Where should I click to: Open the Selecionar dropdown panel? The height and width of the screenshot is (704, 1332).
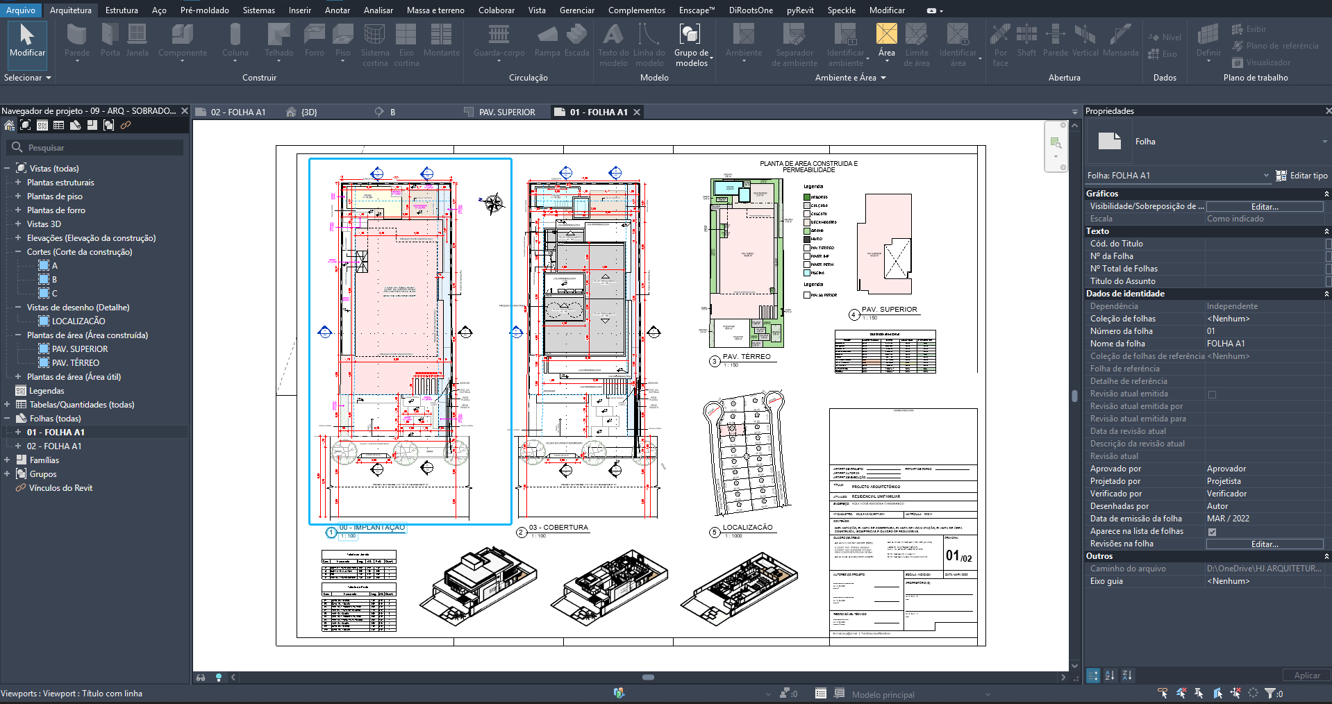[28, 78]
